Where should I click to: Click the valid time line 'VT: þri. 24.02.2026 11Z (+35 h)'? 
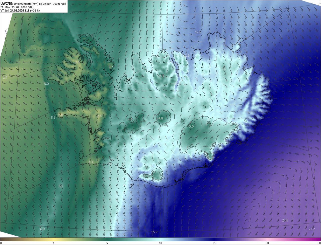pos(20,11)
